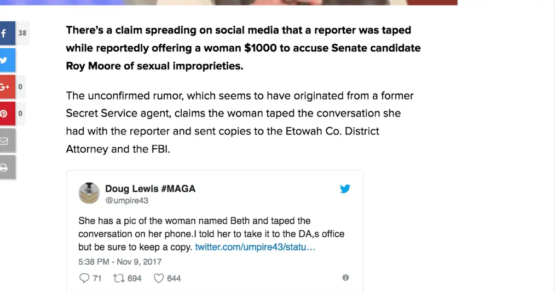
Task: Open Doug Lewis's profile avatar
Action: [x=89, y=193]
